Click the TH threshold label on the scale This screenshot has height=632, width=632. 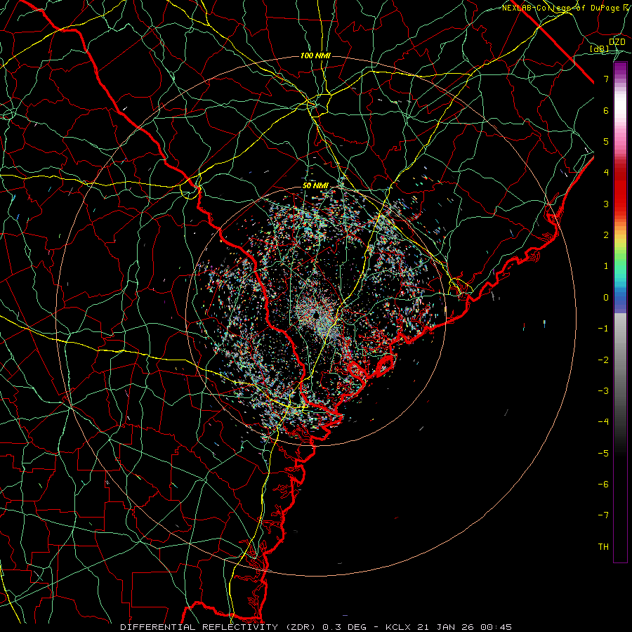[x=604, y=547]
